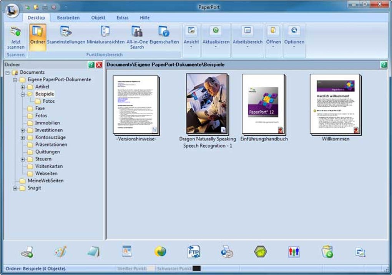Image resolution: width=392 pixels, height=275 pixels.
Task: Expand the Steuern folder
Action: click(23, 160)
